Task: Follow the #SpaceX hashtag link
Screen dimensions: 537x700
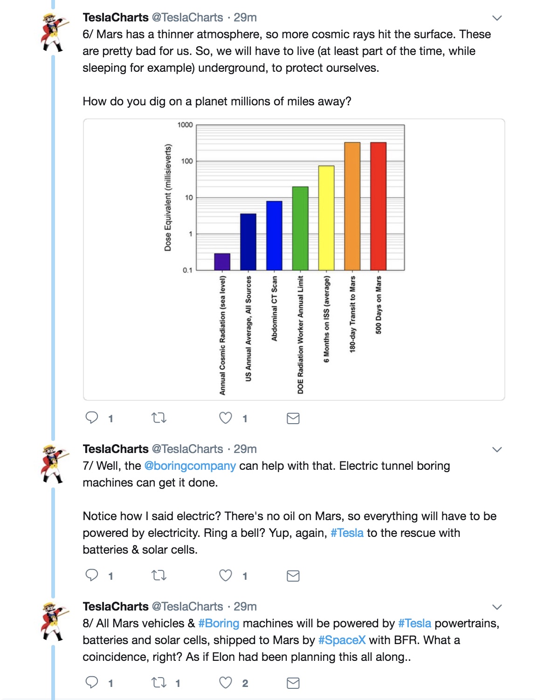Action: (342, 640)
